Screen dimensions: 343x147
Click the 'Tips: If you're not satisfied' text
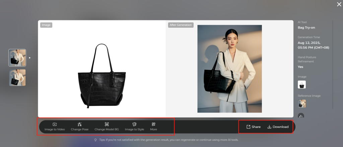pos(169,140)
